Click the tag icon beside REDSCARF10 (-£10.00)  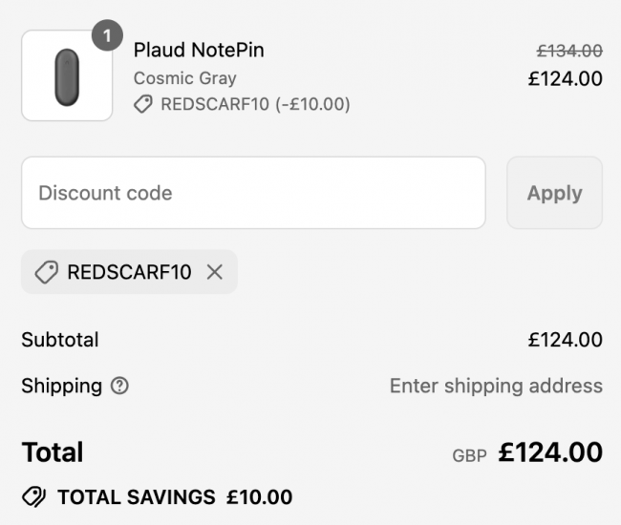[x=143, y=104]
